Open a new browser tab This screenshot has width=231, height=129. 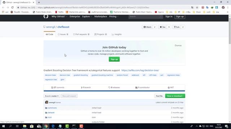point(39,3)
